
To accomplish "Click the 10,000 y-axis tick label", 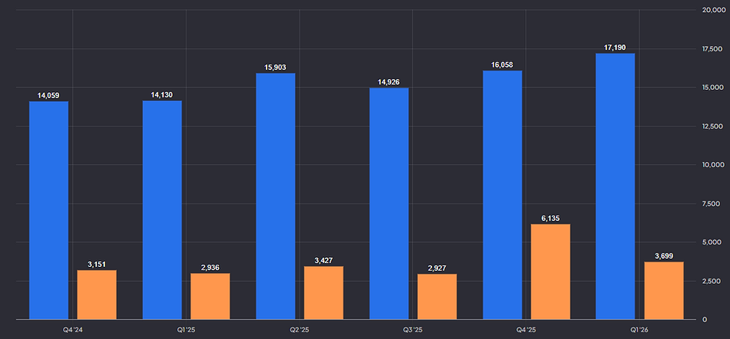I will pyautogui.click(x=712, y=165).
